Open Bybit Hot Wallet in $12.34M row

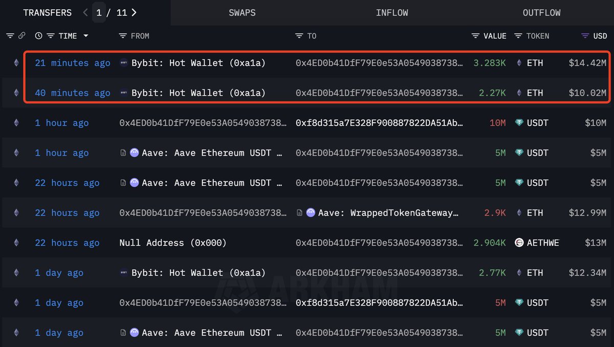199,273
